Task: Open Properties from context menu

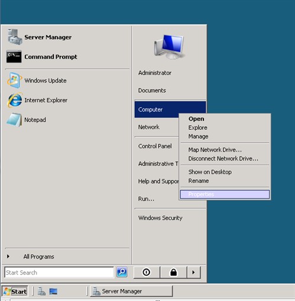Action: pos(225,194)
